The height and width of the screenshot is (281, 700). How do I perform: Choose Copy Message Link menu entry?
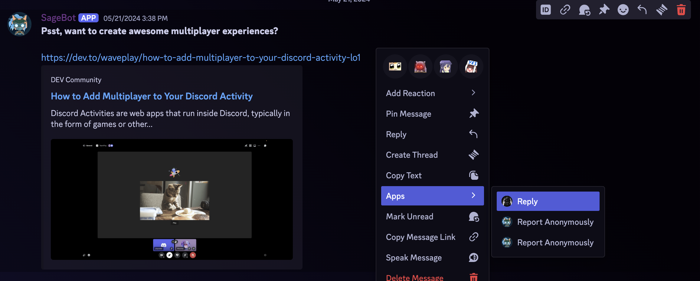[x=433, y=237]
